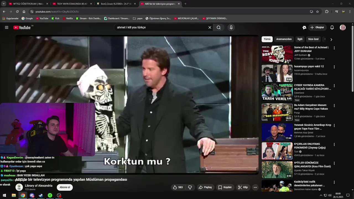Open the browser home page
The image size is (354, 199).
[24, 12]
